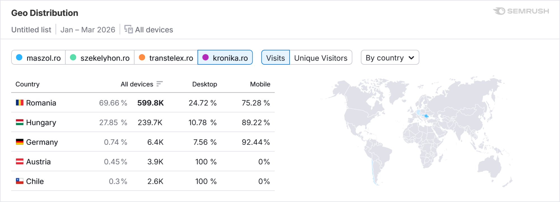Screen dimensions: 560x202
Task: Switch metric to Visits
Action: tap(275, 58)
